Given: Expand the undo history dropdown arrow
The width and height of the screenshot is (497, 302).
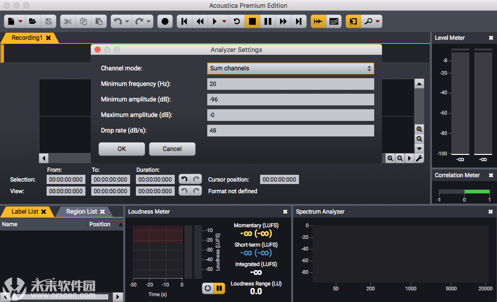Looking at the screenshot, I should tap(127, 21).
